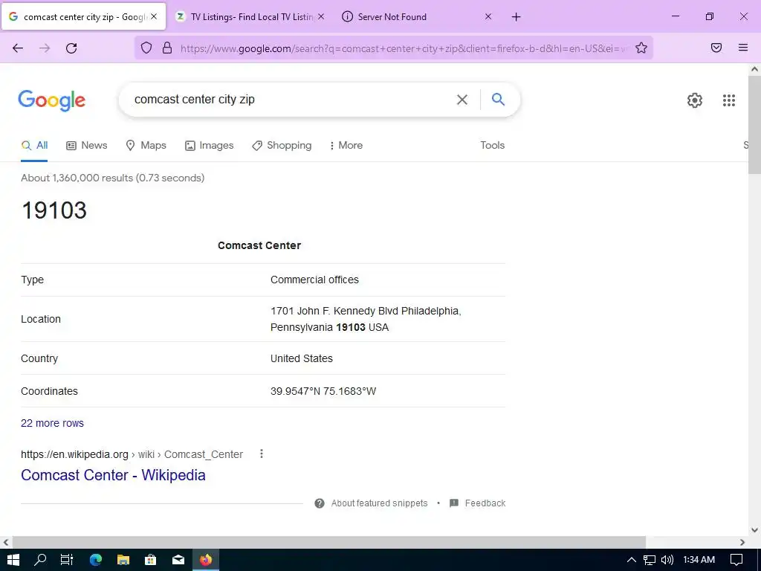Open the volume control tray icon
The width and height of the screenshot is (761, 571).
tap(667, 560)
